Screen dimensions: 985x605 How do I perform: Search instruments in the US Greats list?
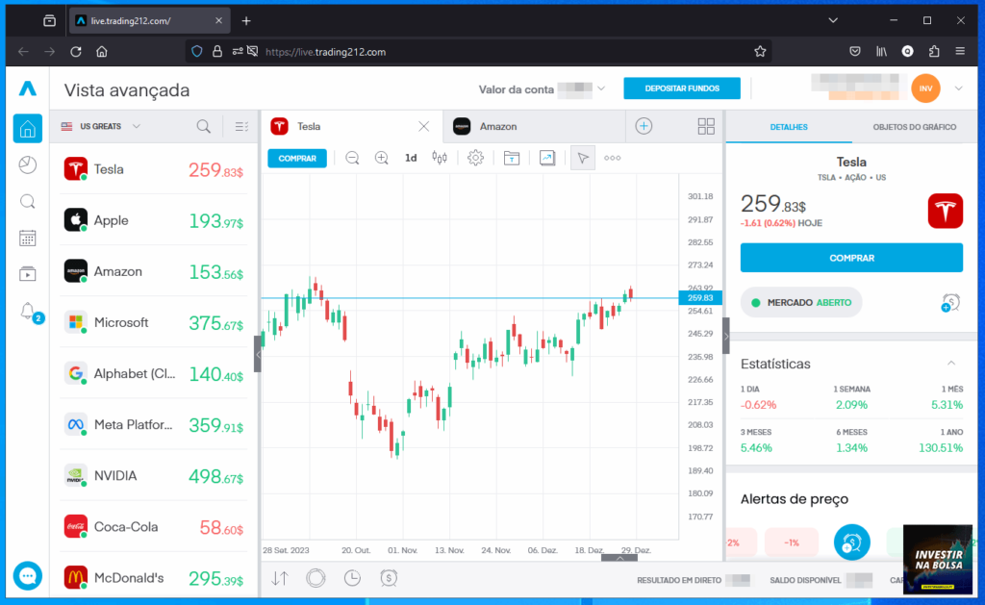click(204, 127)
